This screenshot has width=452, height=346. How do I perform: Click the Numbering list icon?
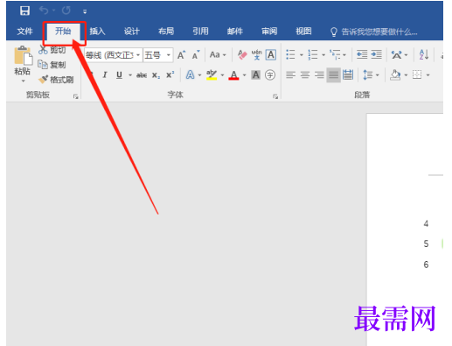click(313, 54)
